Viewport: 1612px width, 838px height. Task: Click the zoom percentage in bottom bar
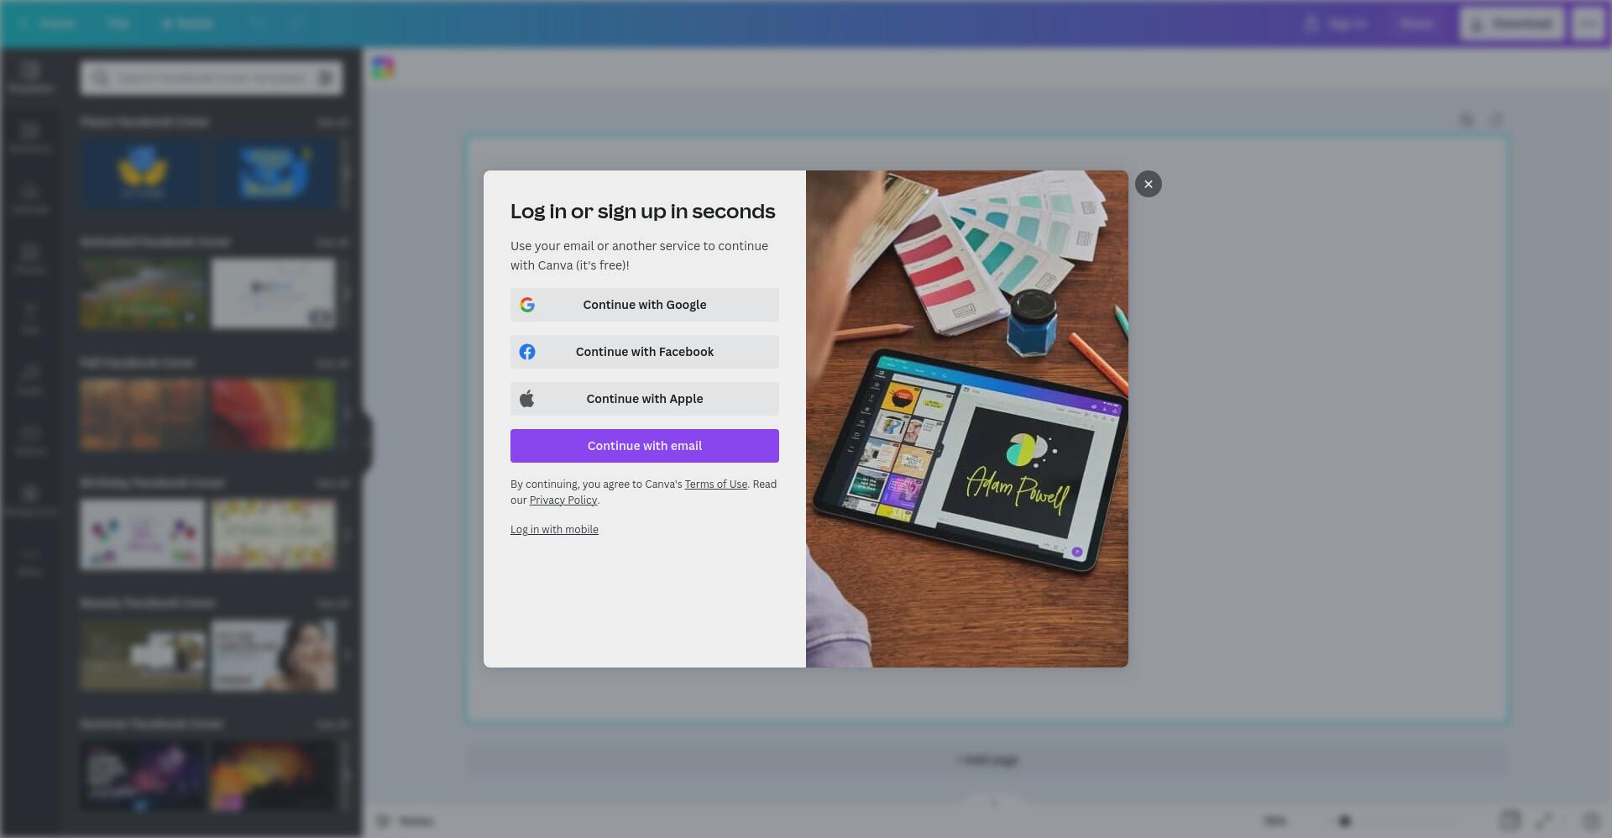1274,821
